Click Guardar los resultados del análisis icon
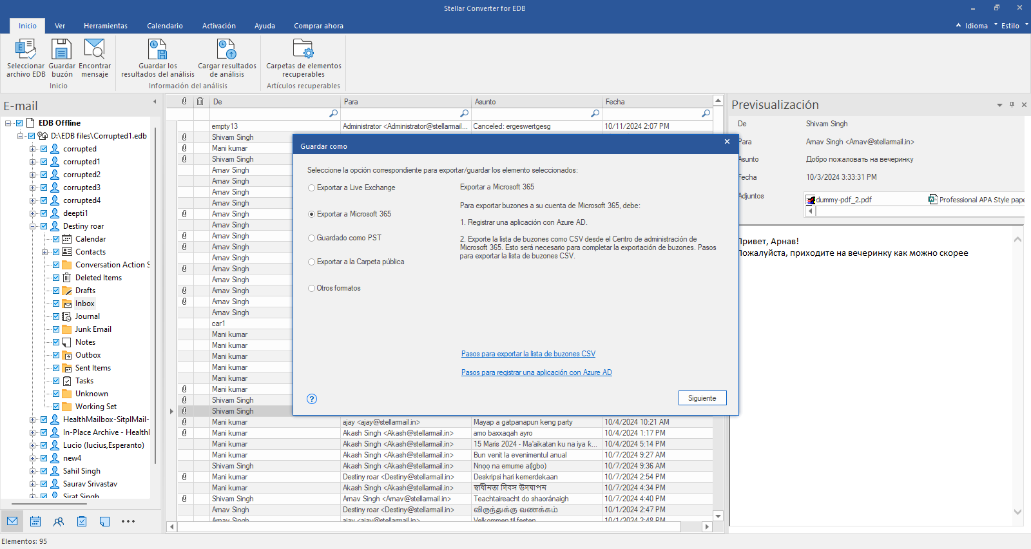Screen dimensions: 1031x549 (158, 57)
